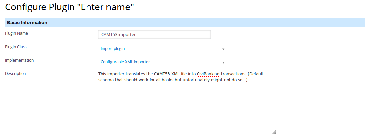Place cursor on "CAMT53" in the description text

tap(162, 74)
